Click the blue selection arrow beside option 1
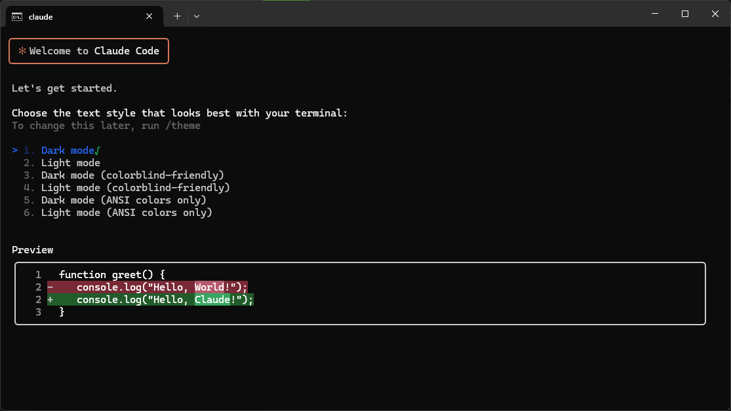This screenshot has height=411, width=731. click(14, 150)
